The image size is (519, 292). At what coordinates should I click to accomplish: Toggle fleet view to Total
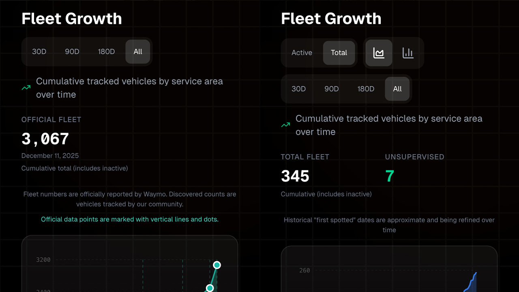point(339,53)
